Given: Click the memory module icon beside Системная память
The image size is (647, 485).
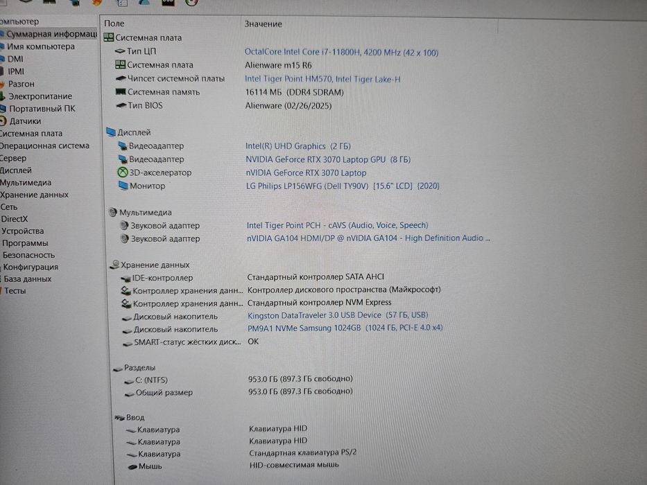Looking at the screenshot, I should click(x=121, y=91).
